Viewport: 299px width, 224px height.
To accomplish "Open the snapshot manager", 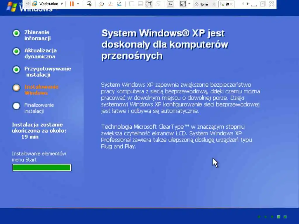I will coord(119,4).
